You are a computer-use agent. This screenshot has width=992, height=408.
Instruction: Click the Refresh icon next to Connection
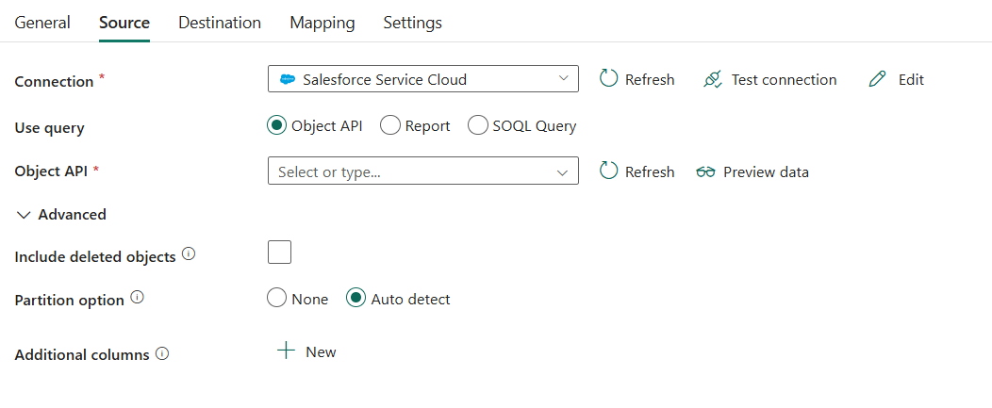pyautogui.click(x=609, y=79)
